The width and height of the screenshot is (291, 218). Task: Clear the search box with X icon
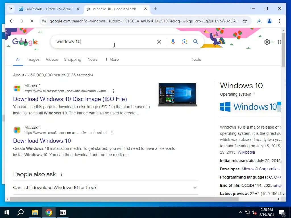(x=159, y=42)
